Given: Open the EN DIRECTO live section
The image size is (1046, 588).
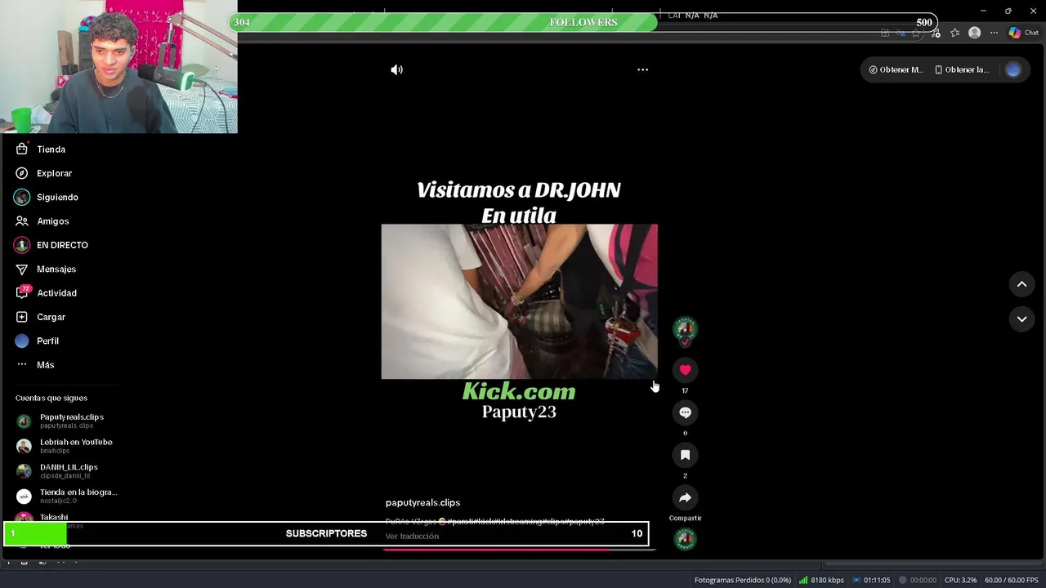Looking at the screenshot, I should 51,245.
